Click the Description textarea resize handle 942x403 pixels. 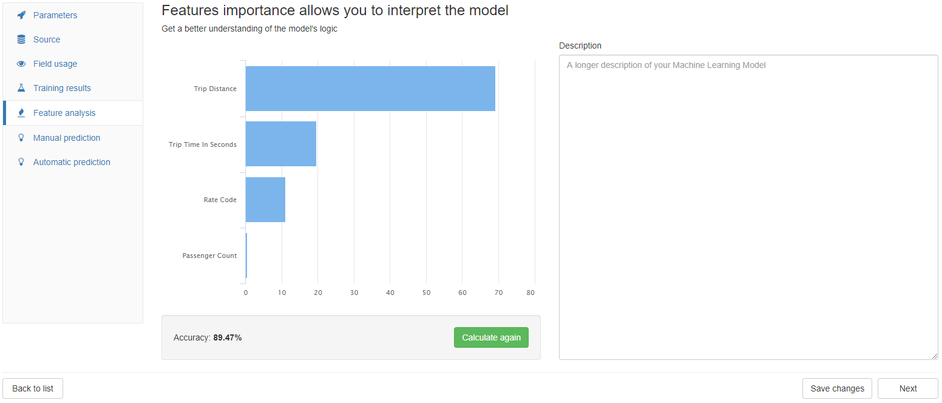tap(935, 356)
